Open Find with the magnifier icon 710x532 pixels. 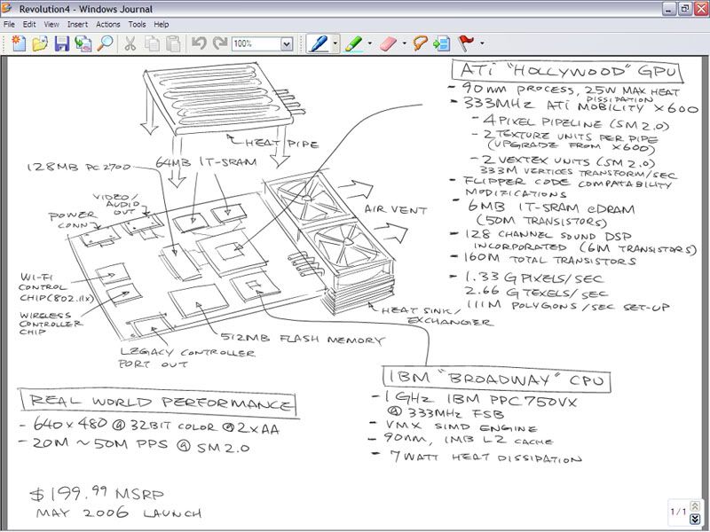point(105,43)
